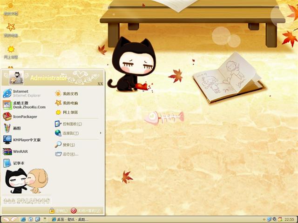Click the dark round tray icon
The image size is (298, 223).
tap(274, 219)
